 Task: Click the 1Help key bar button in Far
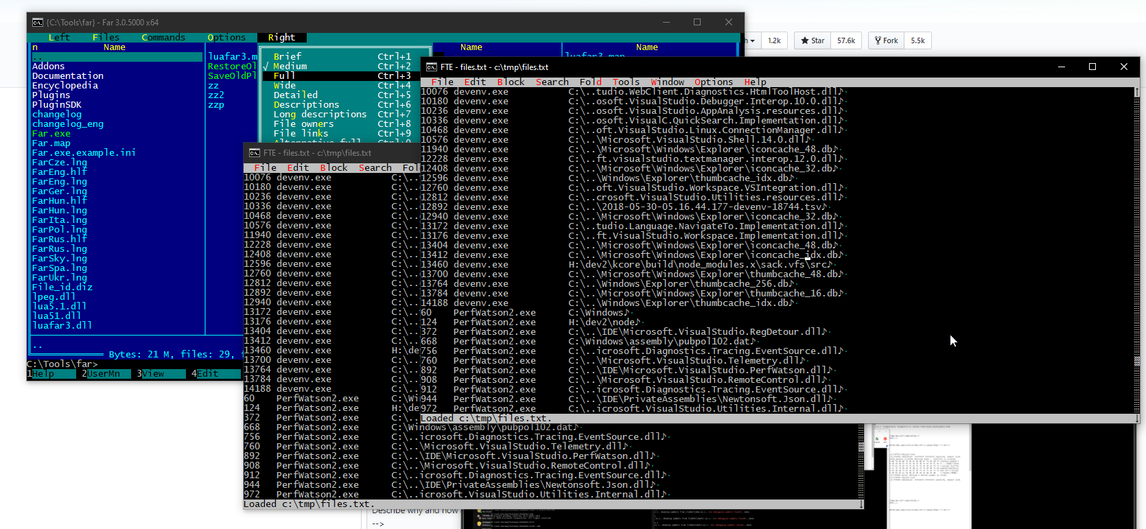[x=51, y=374]
